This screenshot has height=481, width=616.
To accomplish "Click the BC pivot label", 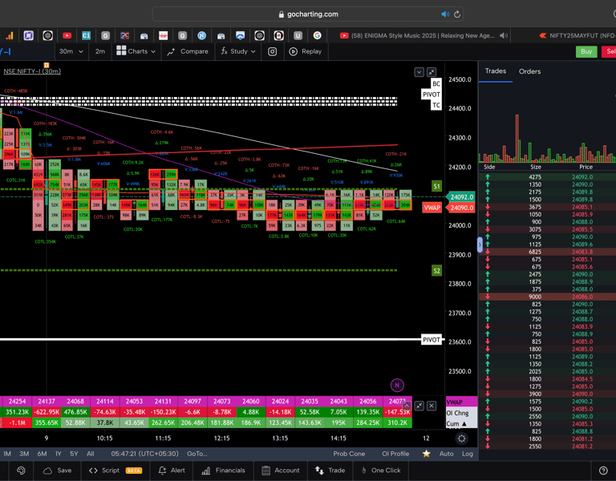I will [436, 83].
